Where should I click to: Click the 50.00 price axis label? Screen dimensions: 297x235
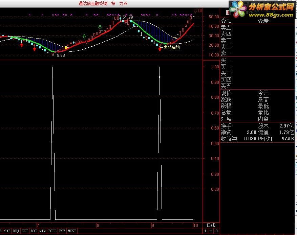(x=214, y=17)
